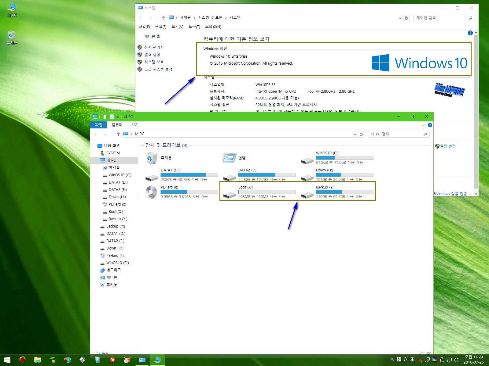Go back in the 시스템 window
Screen dimensions: 489x366
(141, 18)
